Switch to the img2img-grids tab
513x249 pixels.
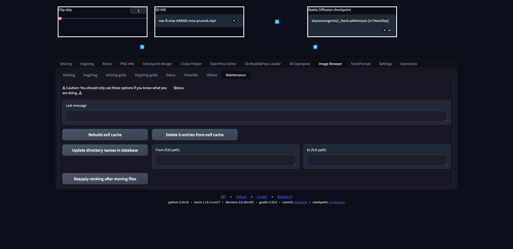point(146,75)
